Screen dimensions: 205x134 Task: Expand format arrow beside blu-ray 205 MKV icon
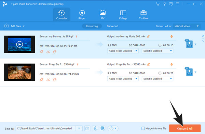195,44
